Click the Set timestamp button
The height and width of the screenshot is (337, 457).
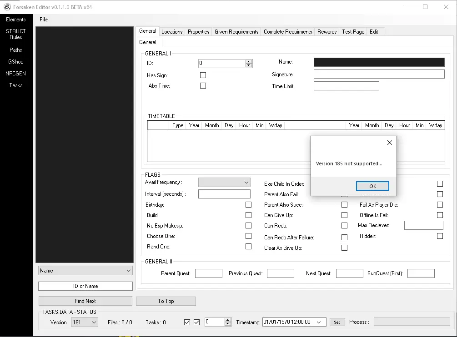click(337, 322)
